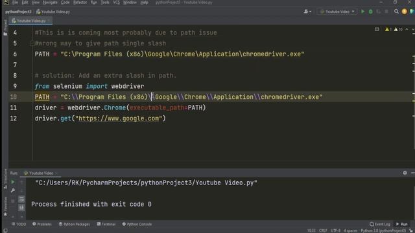
Task: Click the weak warnings count indicator
Action: coord(397,29)
